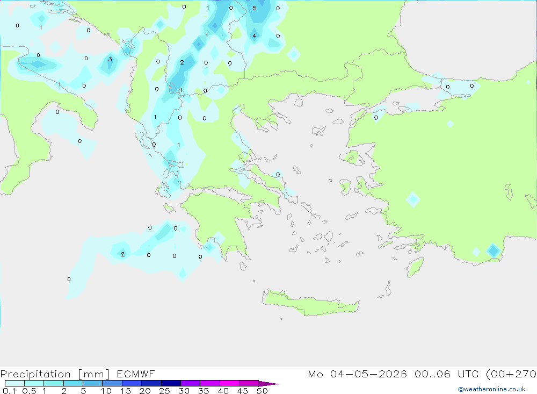The height and width of the screenshot is (394, 537).
Task: Click the over-50 mm arrow end of legend
Action: pyautogui.click(x=268, y=384)
